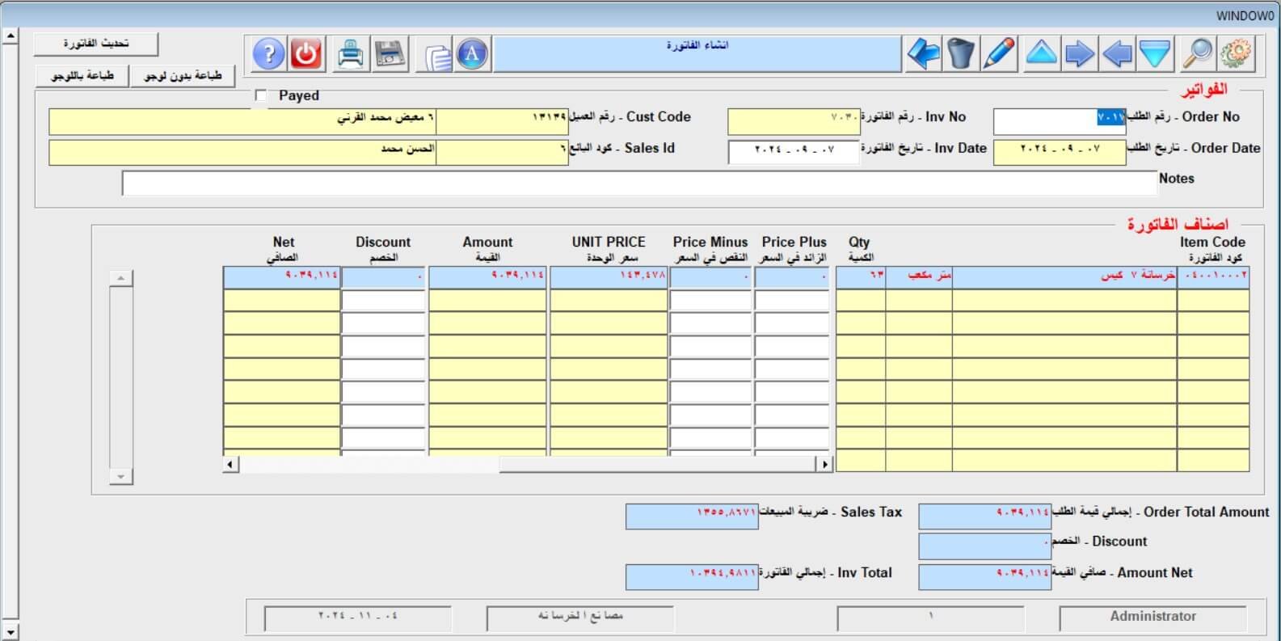Print the invoice using the printer icon
The width and height of the screenshot is (1281, 641).
351,55
